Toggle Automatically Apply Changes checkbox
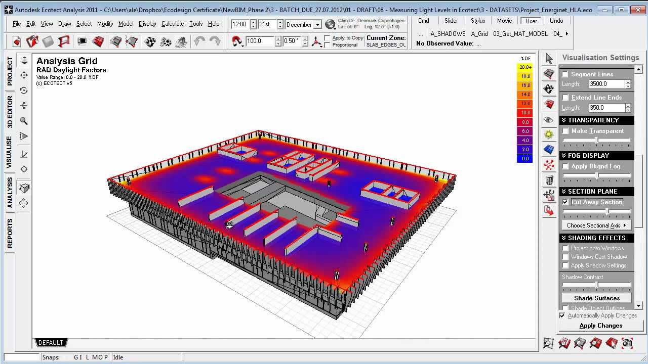Viewport: 648px width, 364px height. [x=562, y=315]
